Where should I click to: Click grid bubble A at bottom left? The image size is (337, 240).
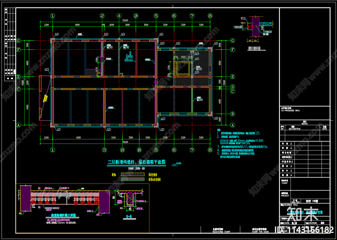18,125
